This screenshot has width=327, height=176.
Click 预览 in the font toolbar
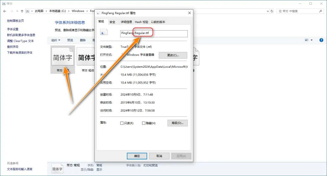pos(70,40)
